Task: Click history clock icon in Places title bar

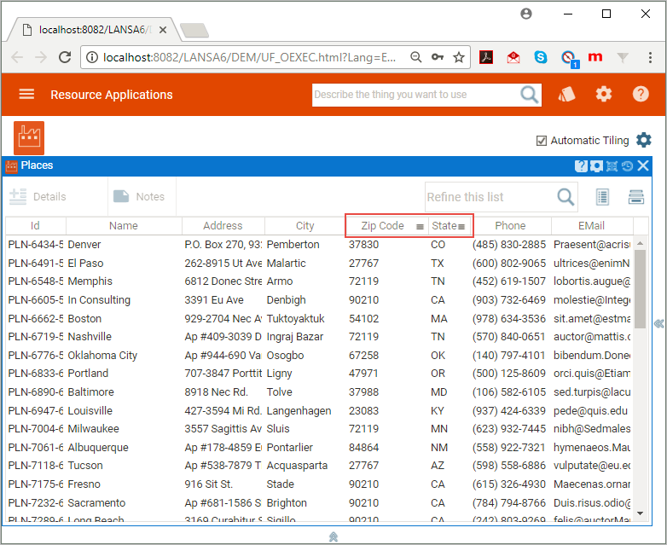Action: pyautogui.click(x=627, y=166)
